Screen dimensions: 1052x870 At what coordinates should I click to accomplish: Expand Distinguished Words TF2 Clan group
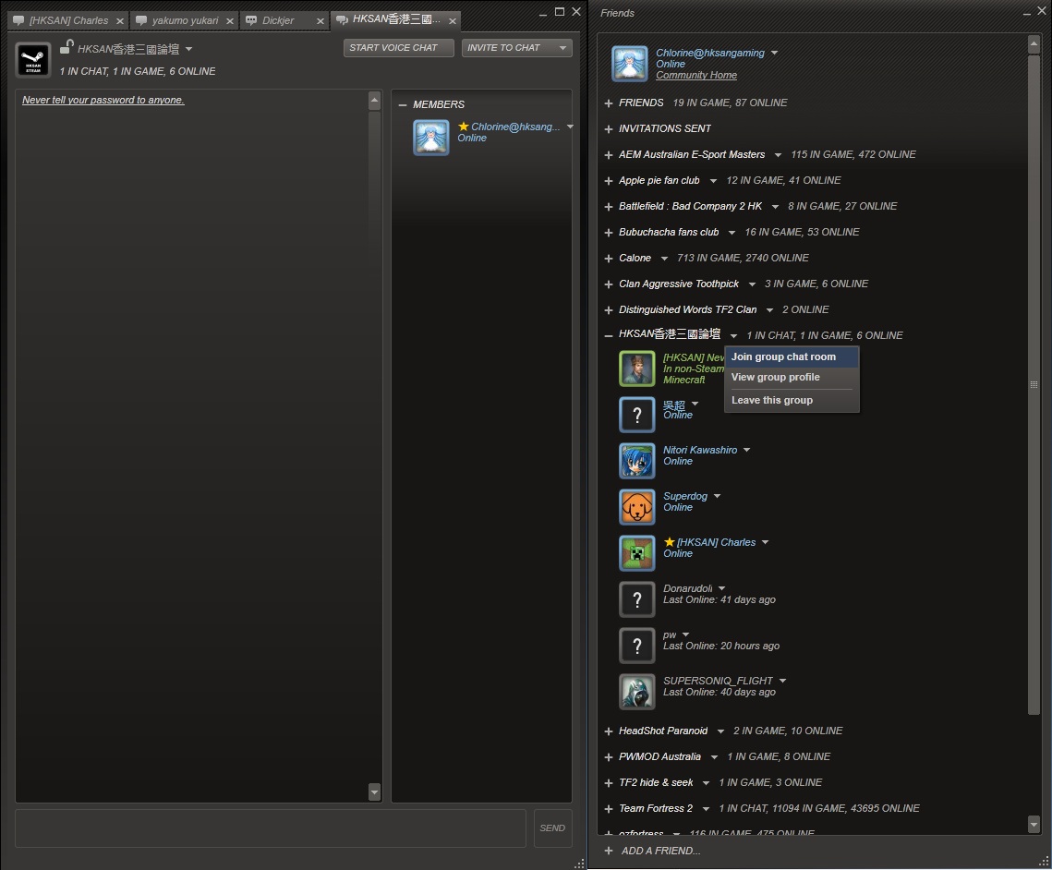click(609, 310)
